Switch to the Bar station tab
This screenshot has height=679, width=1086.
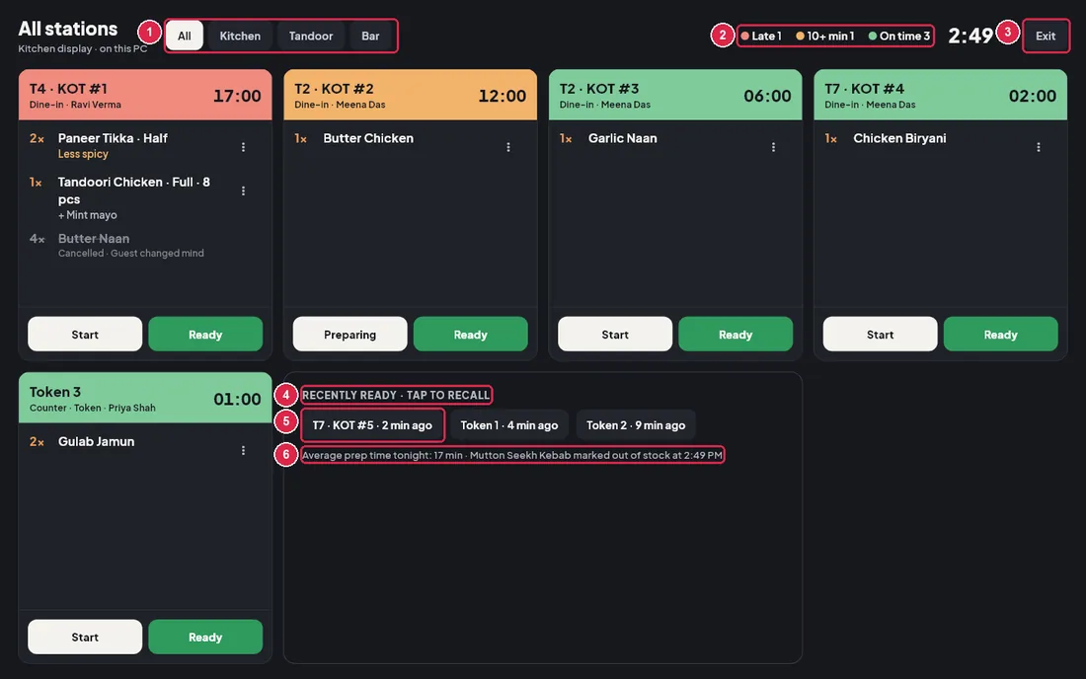[370, 36]
